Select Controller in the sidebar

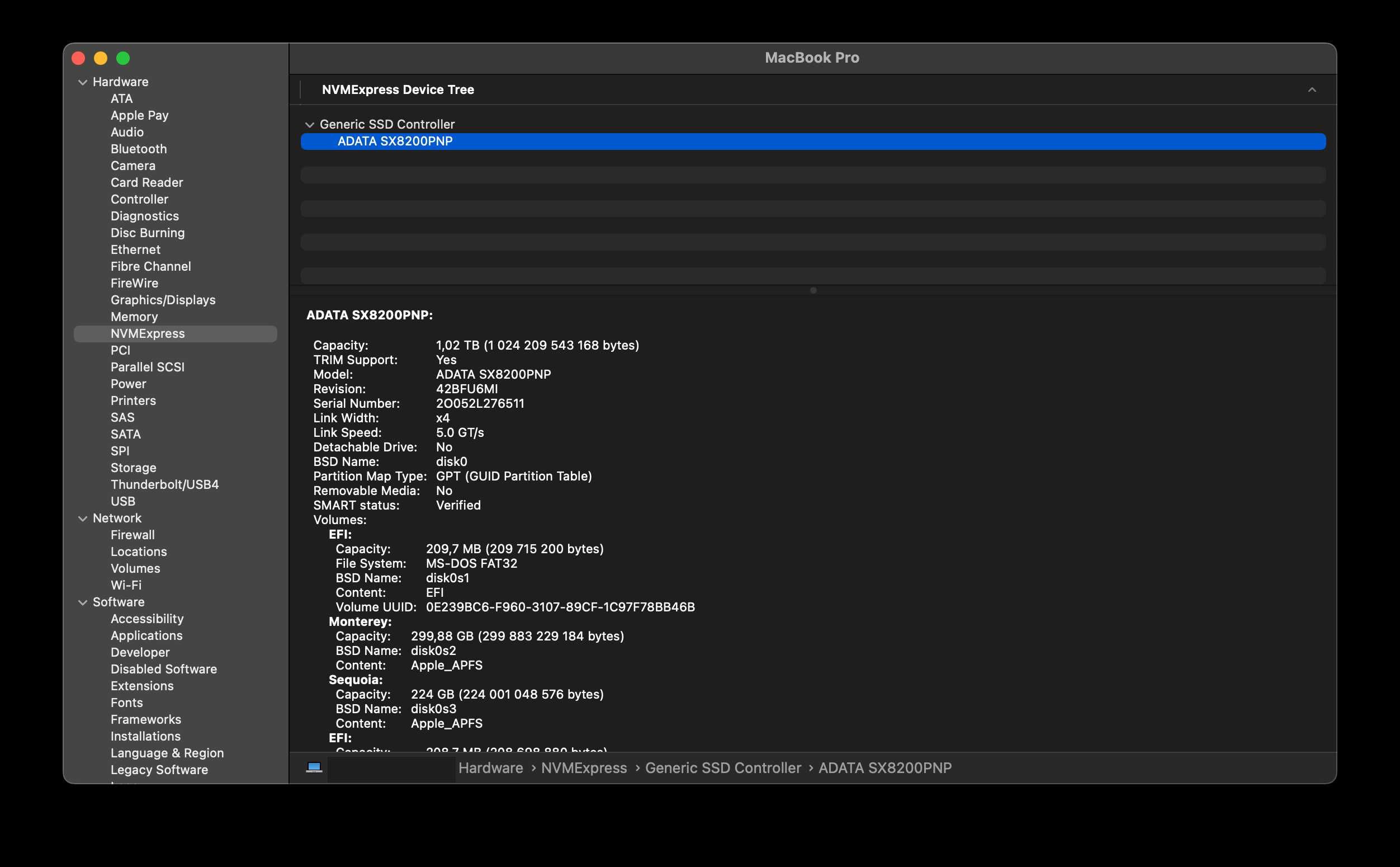tap(139, 199)
